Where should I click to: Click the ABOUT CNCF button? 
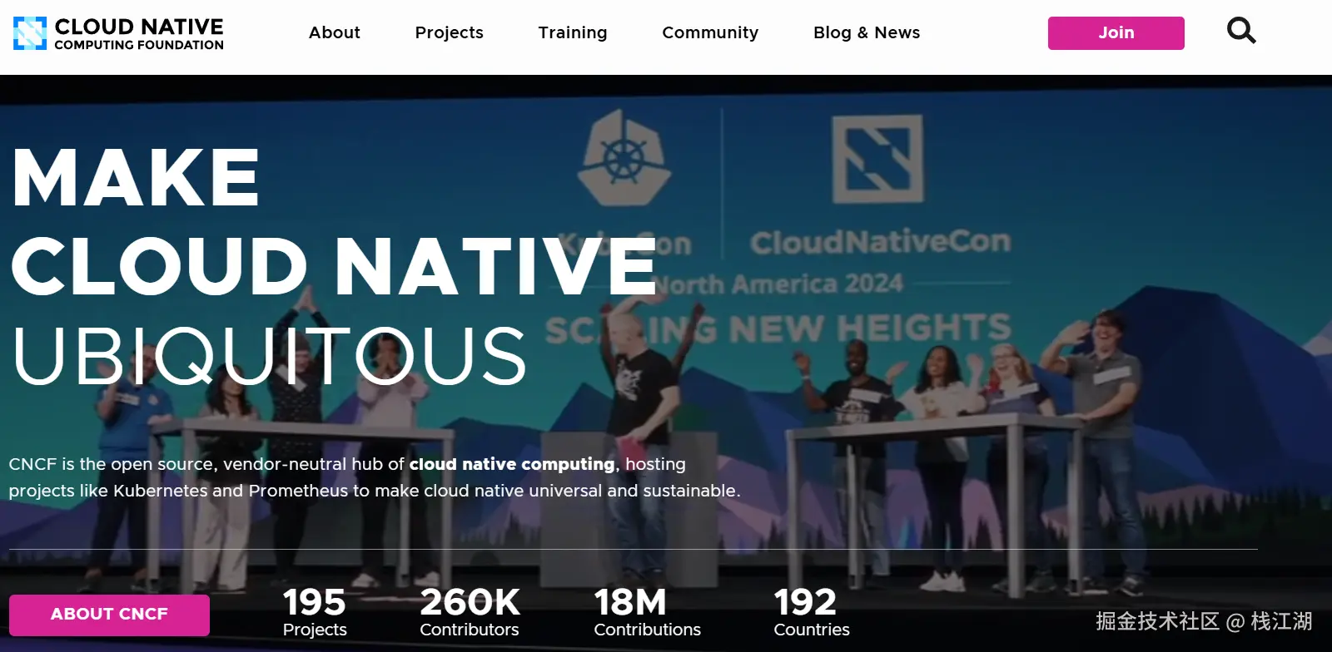tap(109, 615)
